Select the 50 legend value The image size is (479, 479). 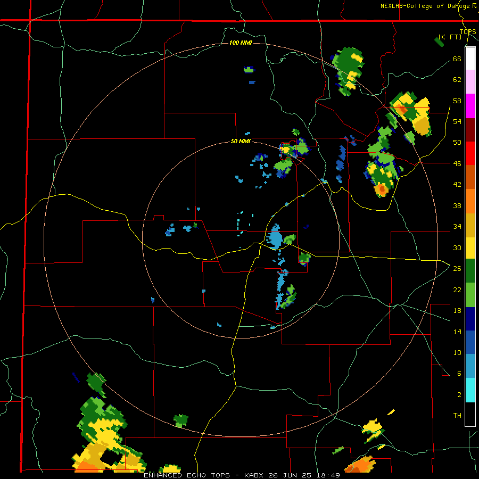(x=457, y=142)
